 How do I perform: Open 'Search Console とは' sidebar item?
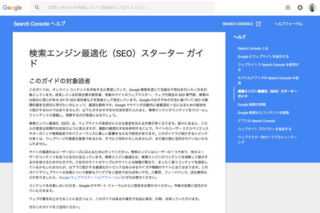[253, 48]
